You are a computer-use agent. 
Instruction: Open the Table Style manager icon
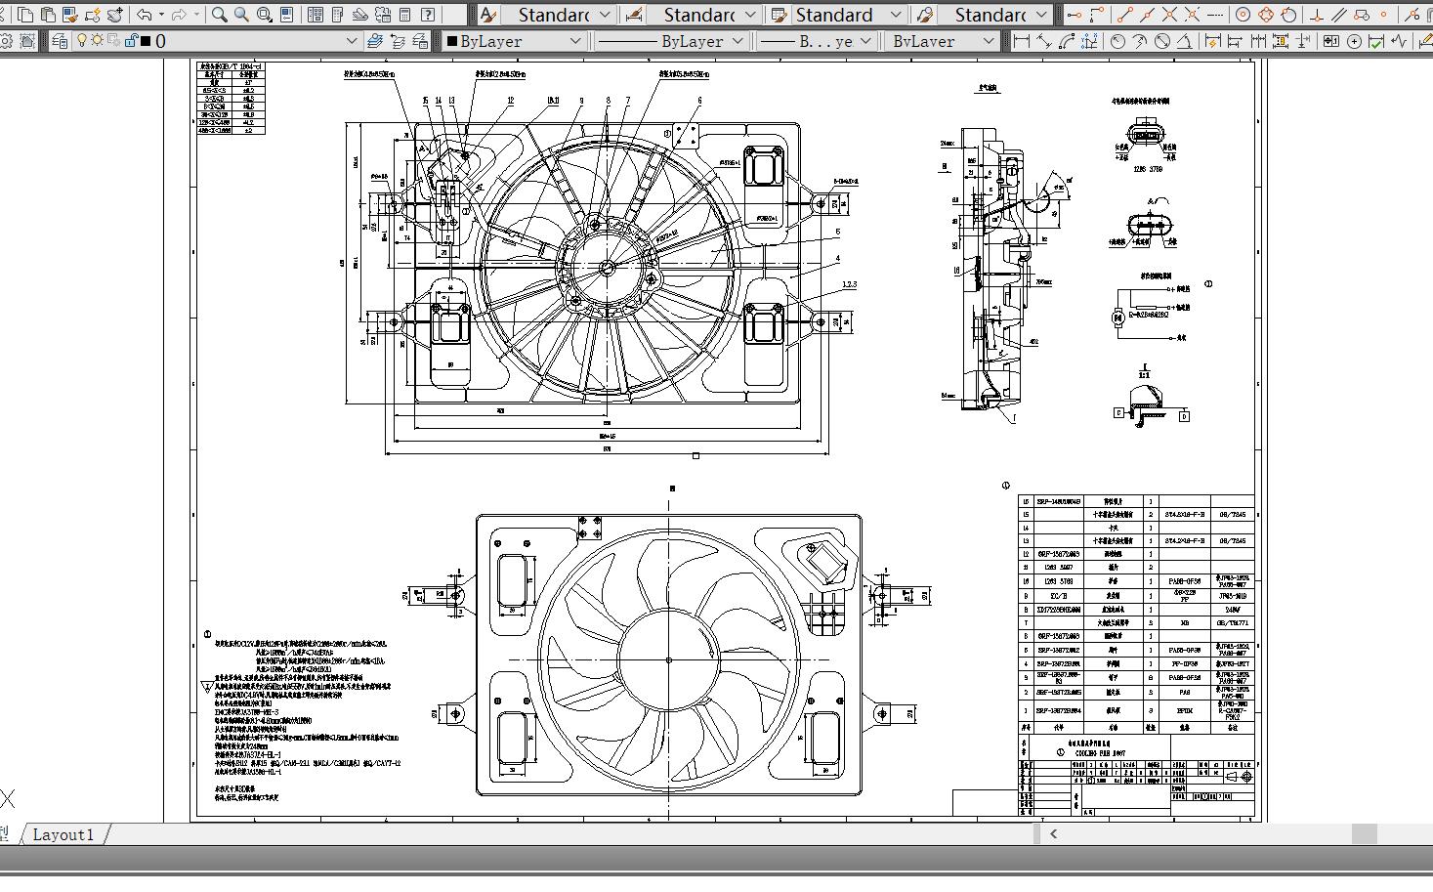tap(780, 15)
